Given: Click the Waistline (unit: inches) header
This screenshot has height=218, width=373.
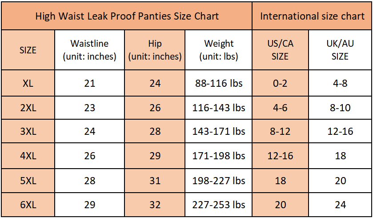Looking at the screenshot, I should click(x=89, y=50).
